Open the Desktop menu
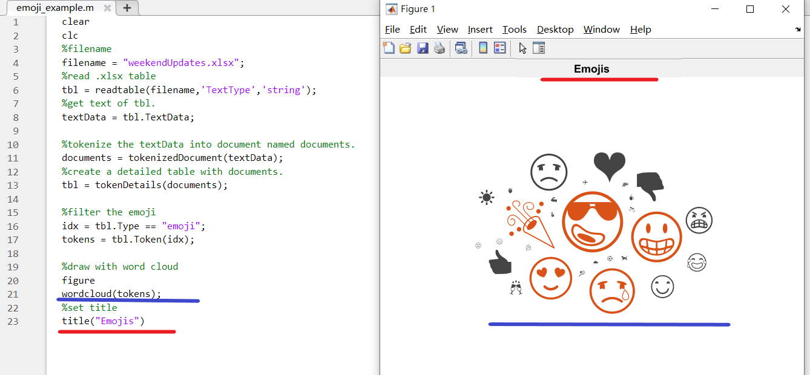 [555, 29]
